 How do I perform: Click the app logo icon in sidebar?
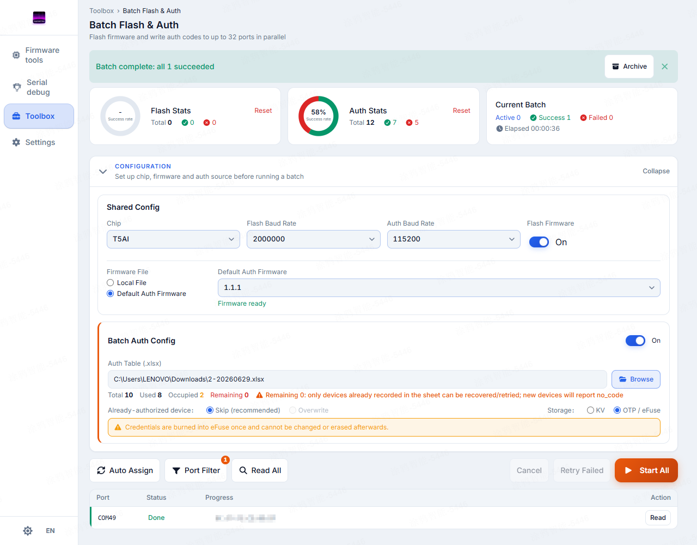(x=39, y=18)
